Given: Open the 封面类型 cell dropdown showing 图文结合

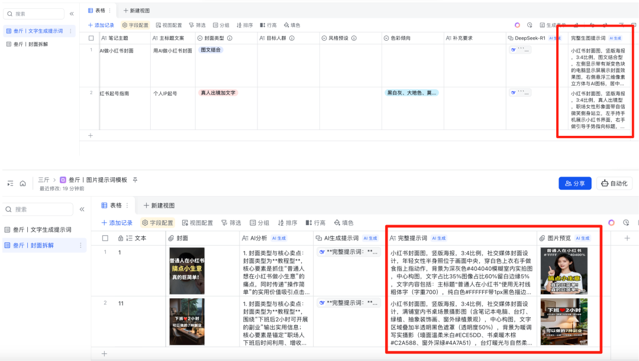Looking at the screenshot, I should point(212,50).
